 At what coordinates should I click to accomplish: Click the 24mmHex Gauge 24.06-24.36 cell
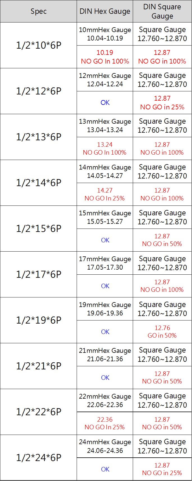click(x=105, y=446)
